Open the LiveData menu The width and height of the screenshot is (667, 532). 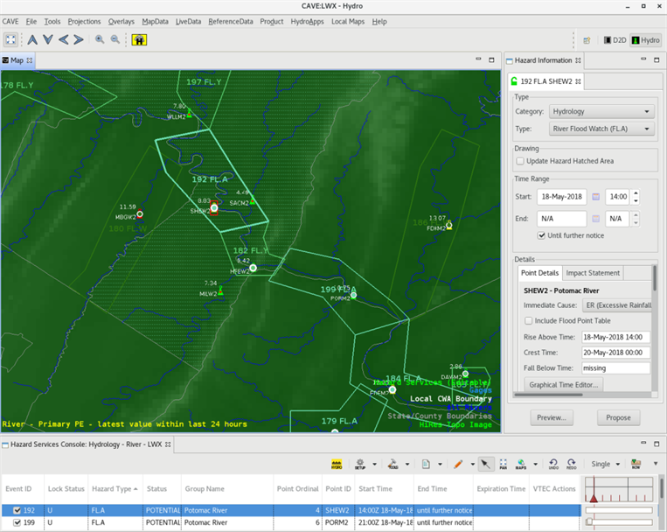click(x=188, y=22)
